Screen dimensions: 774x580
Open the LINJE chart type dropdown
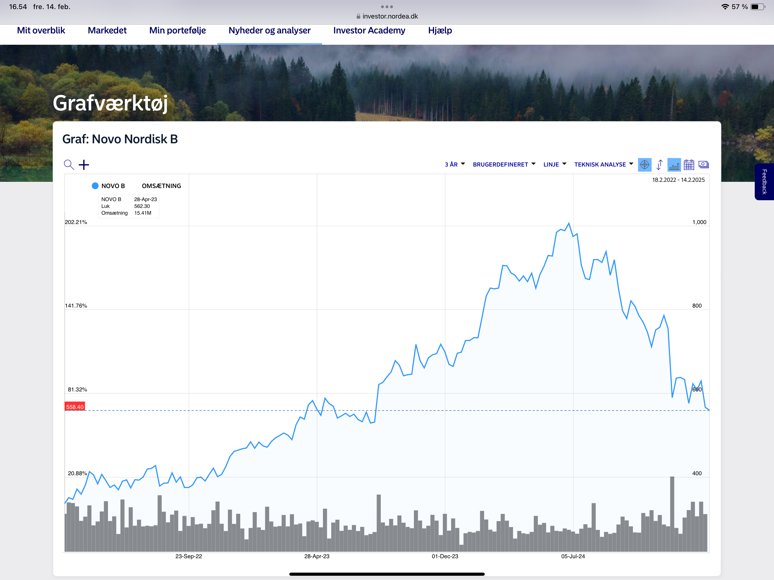[555, 165]
